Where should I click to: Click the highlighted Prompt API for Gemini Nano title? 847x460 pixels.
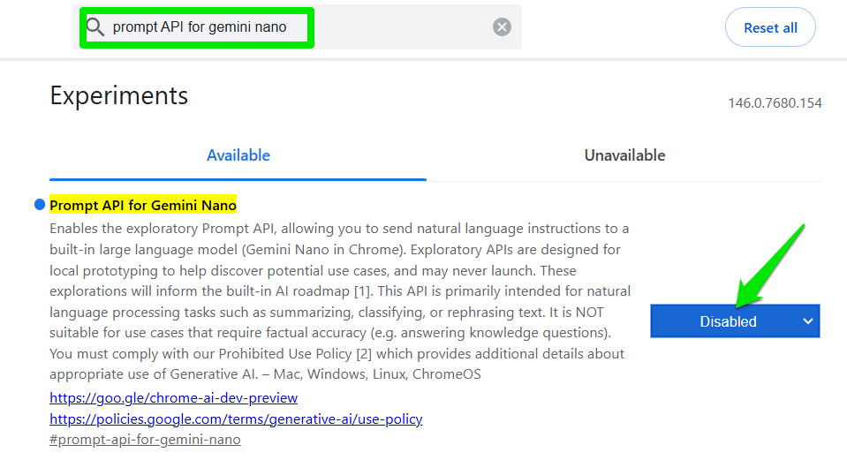pyautogui.click(x=143, y=206)
